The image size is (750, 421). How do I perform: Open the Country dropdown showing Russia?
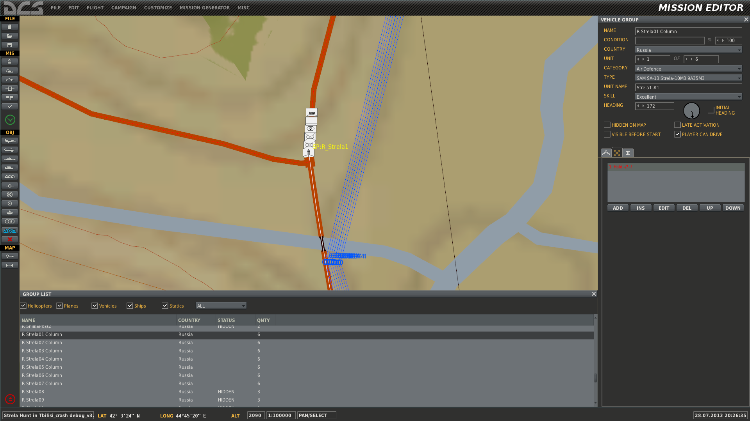pos(688,50)
